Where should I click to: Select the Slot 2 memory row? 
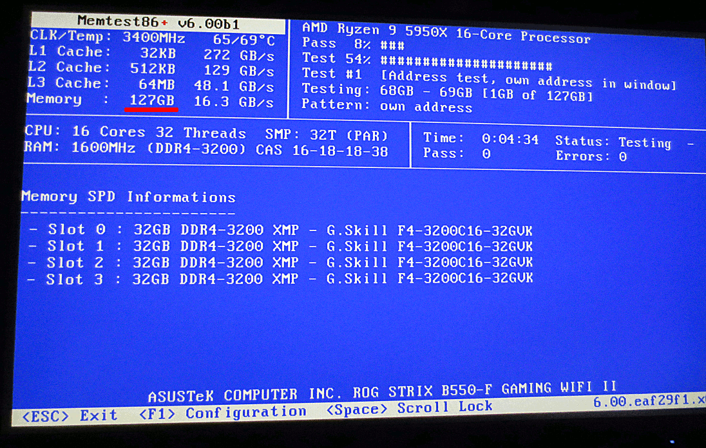tap(280, 262)
